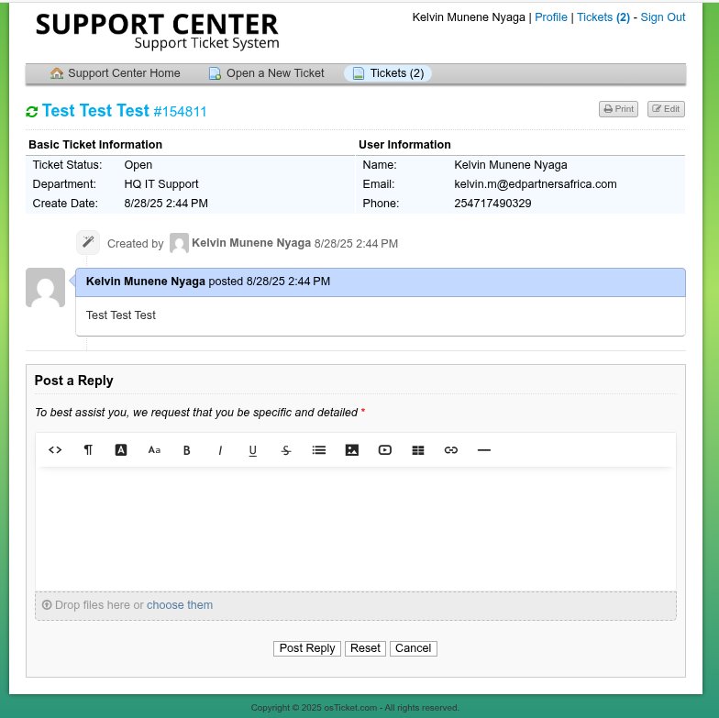Screen dimensions: 719x718
Task: Open paragraph format options in editor
Action: (x=88, y=450)
